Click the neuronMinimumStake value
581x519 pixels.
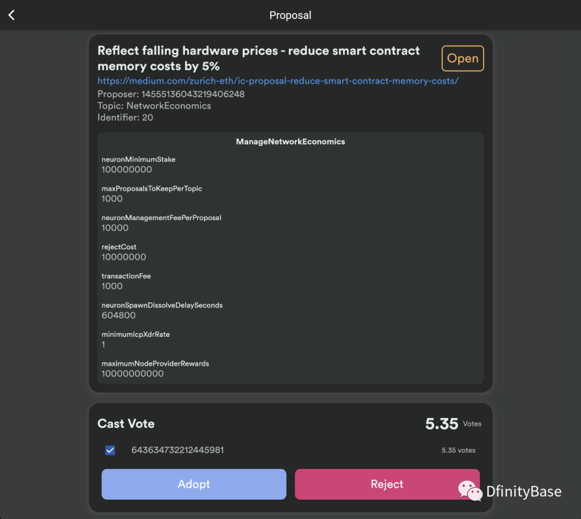[127, 170]
